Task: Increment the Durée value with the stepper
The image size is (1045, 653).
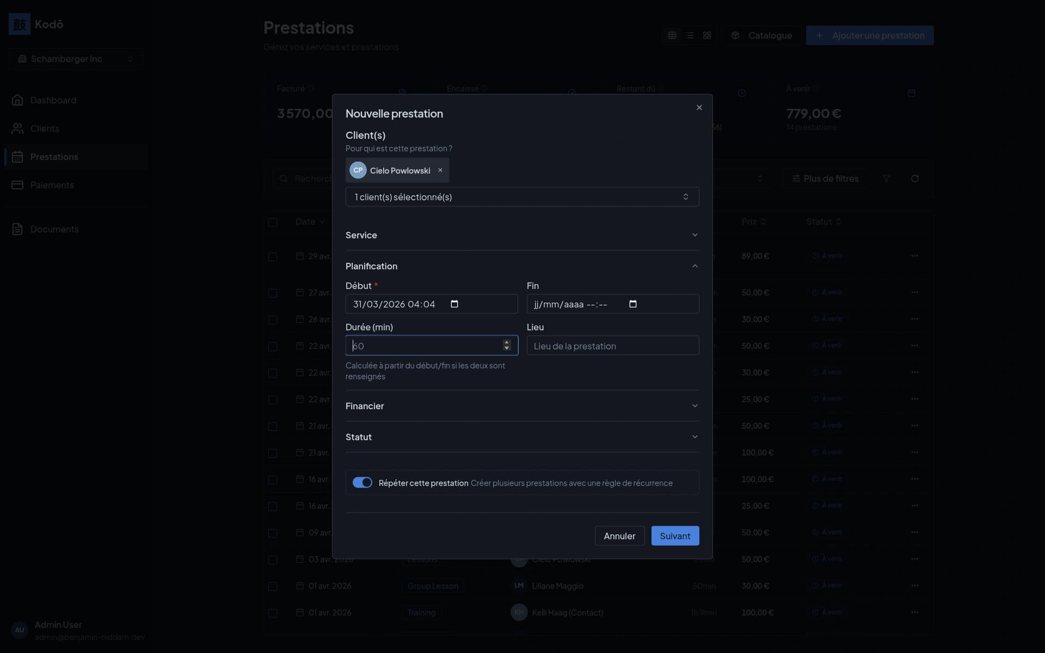Action: [506, 342]
